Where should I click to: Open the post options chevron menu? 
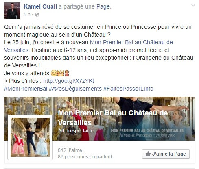[x=193, y=5]
